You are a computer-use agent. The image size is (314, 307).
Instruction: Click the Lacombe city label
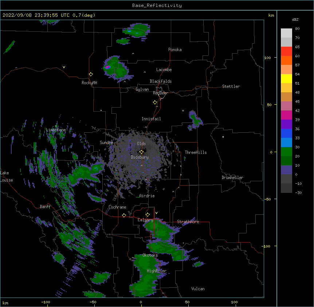click(x=164, y=70)
